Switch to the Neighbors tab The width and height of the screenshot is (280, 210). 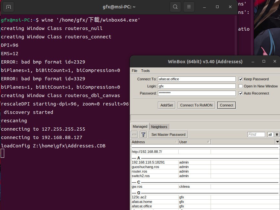pyautogui.click(x=159, y=127)
